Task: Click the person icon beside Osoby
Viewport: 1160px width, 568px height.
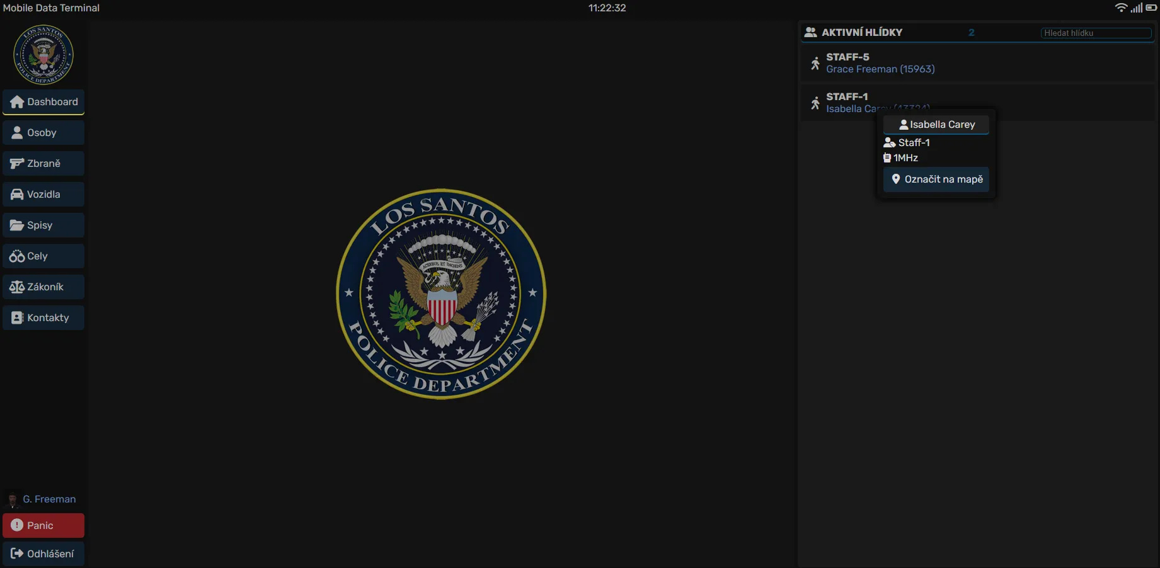Action: [17, 133]
